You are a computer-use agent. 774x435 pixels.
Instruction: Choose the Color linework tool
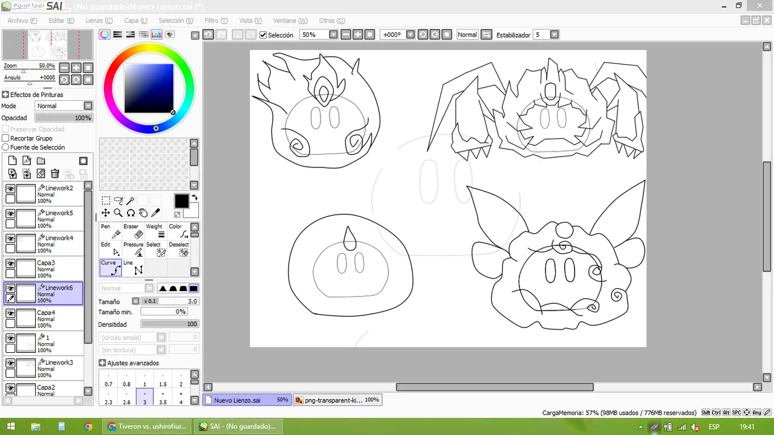[x=178, y=231]
